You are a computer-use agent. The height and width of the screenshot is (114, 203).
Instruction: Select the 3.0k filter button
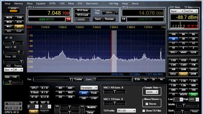coord(174,81)
